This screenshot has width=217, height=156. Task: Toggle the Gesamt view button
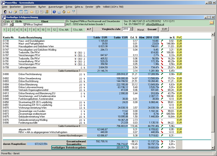tap(152, 30)
